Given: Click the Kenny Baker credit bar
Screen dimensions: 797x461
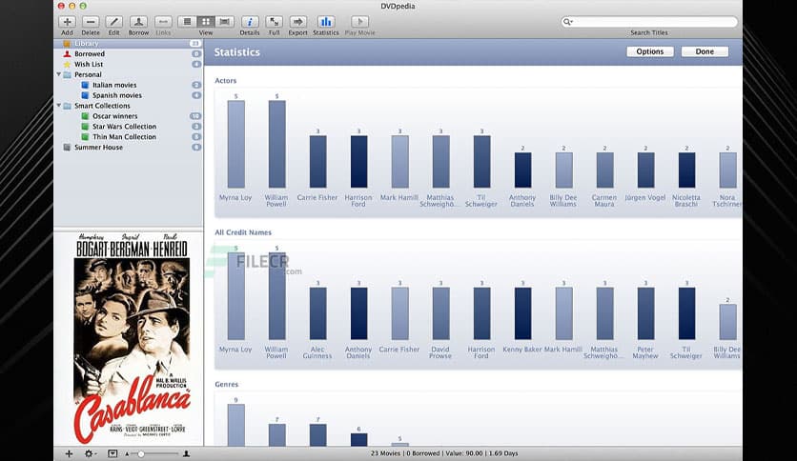Looking at the screenshot, I should (x=523, y=313).
